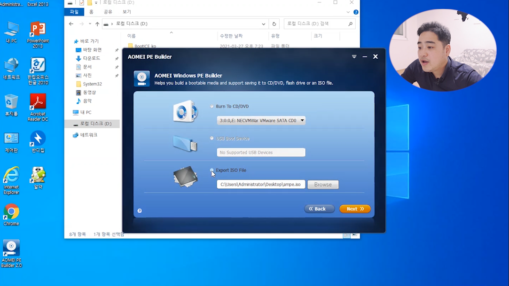Select the Excel 2013 desktop icon
509x286 pixels.
coord(38,4)
